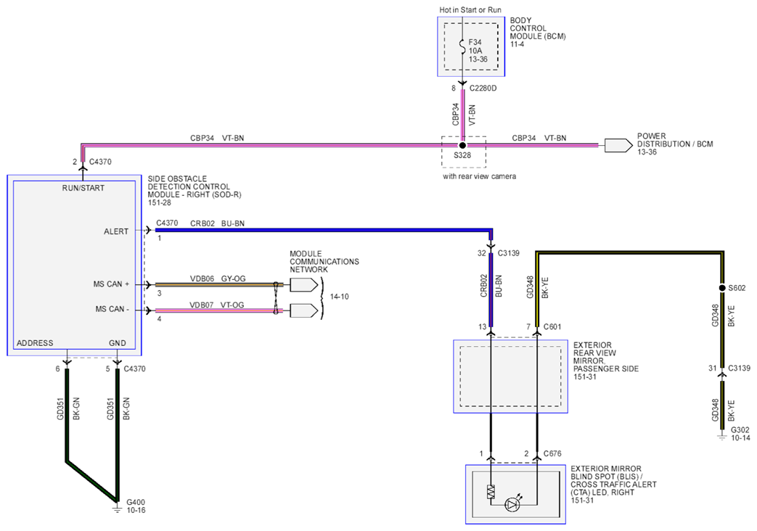The height and width of the screenshot is (531, 757).
Task: Select the 'MS CAN +' pin label
Action: 112,284
